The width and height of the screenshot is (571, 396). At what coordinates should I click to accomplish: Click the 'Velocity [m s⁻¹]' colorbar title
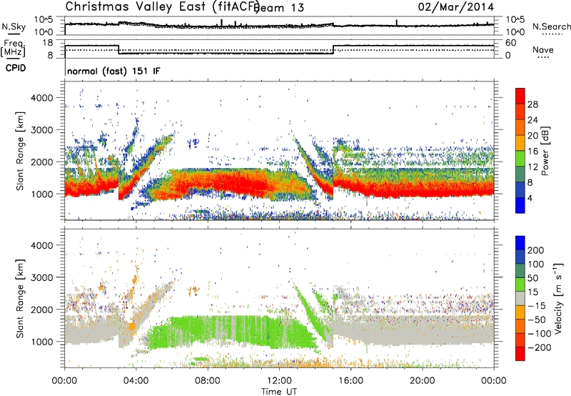[x=558, y=298]
